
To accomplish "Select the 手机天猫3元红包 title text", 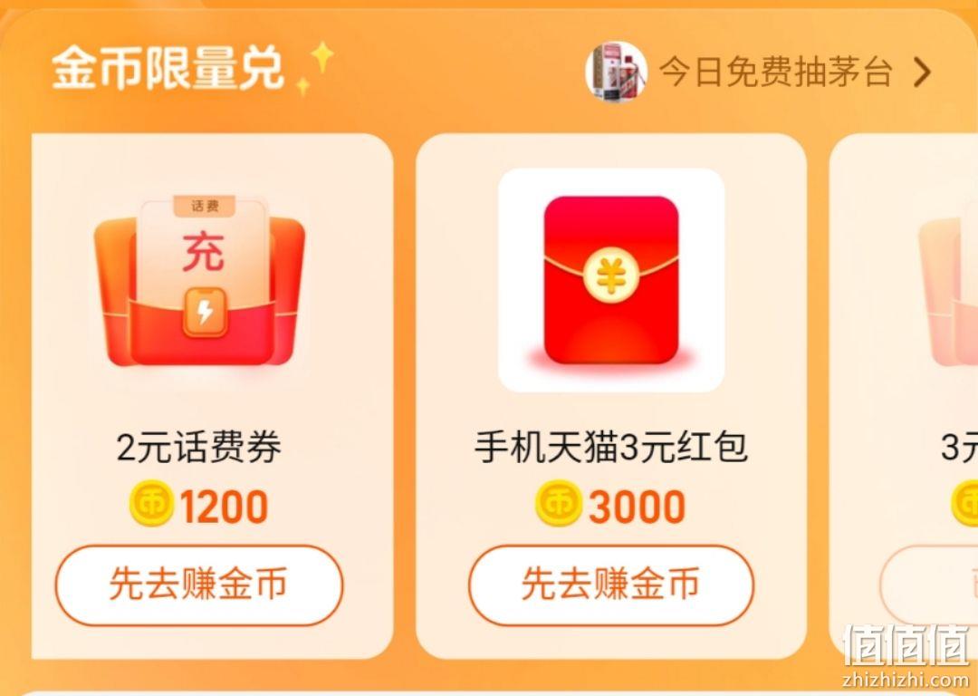I will pyautogui.click(x=611, y=448).
